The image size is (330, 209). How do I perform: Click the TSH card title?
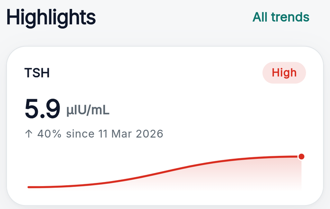(37, 73)
